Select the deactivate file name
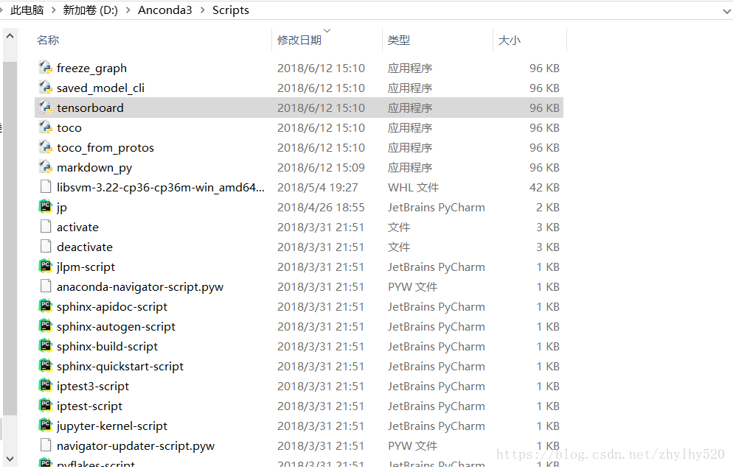 (85, 247)
